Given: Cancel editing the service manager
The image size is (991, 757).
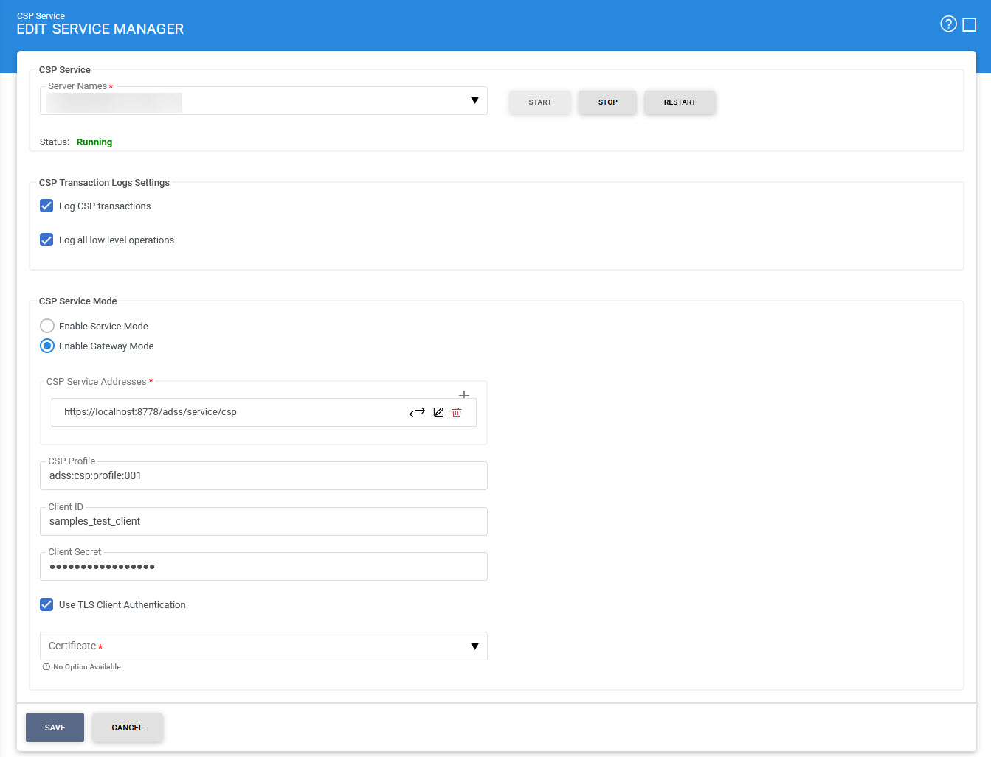Looking at the screenshot, I should click(x=127, y=728).
